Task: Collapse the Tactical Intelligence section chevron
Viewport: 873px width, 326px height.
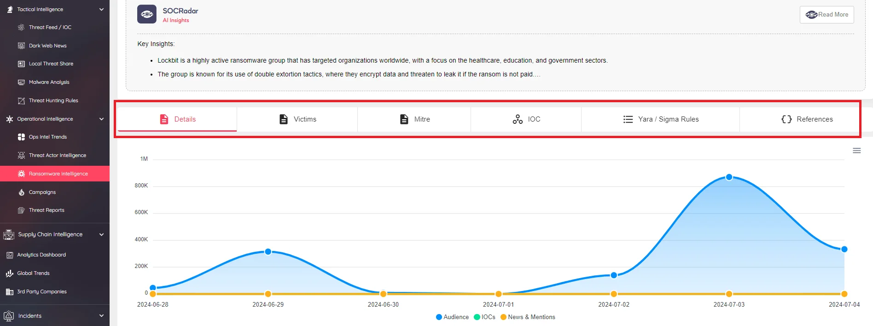Action: [101, 9]
